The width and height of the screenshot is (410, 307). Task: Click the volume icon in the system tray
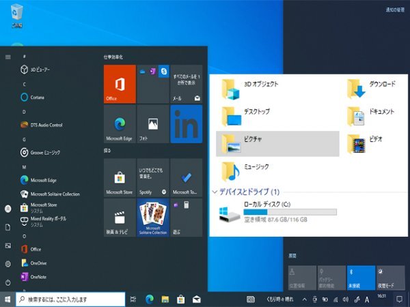tap(346, 299)
